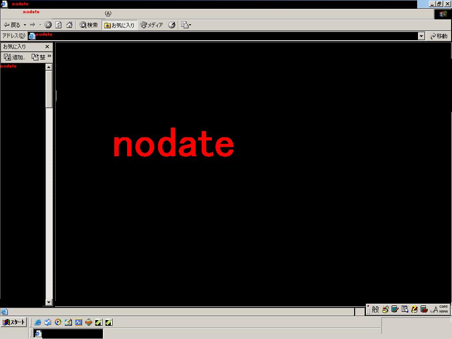Open the IME help question-mark icon
Viewport: 452px width, 339px height.
click(414, 309)
